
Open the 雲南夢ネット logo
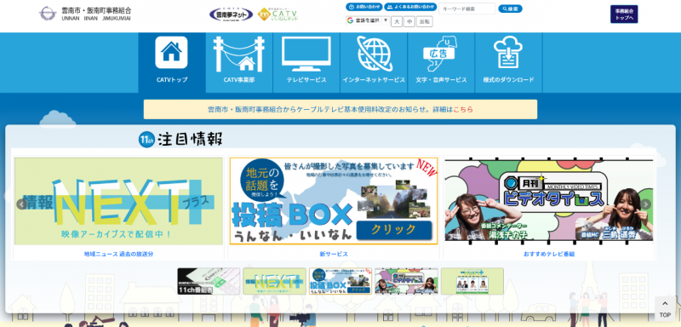click(231, 14)
